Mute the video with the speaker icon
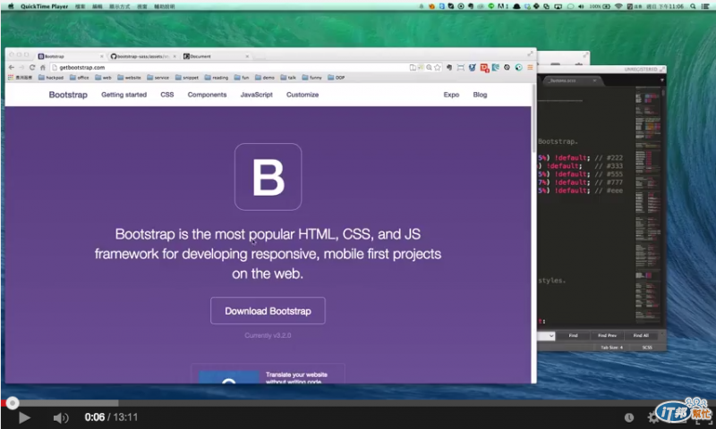 (60, 417)
